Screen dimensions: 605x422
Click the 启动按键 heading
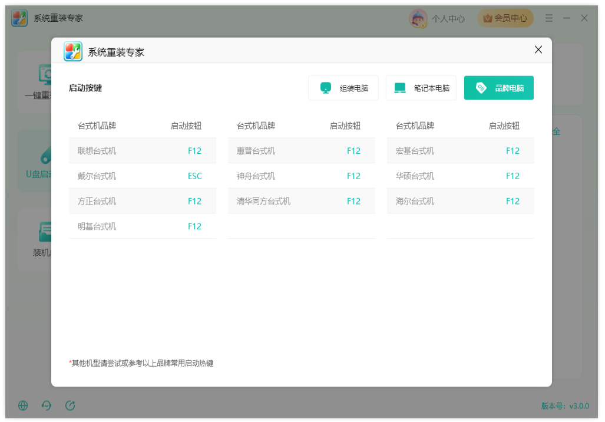click(85, 88)
